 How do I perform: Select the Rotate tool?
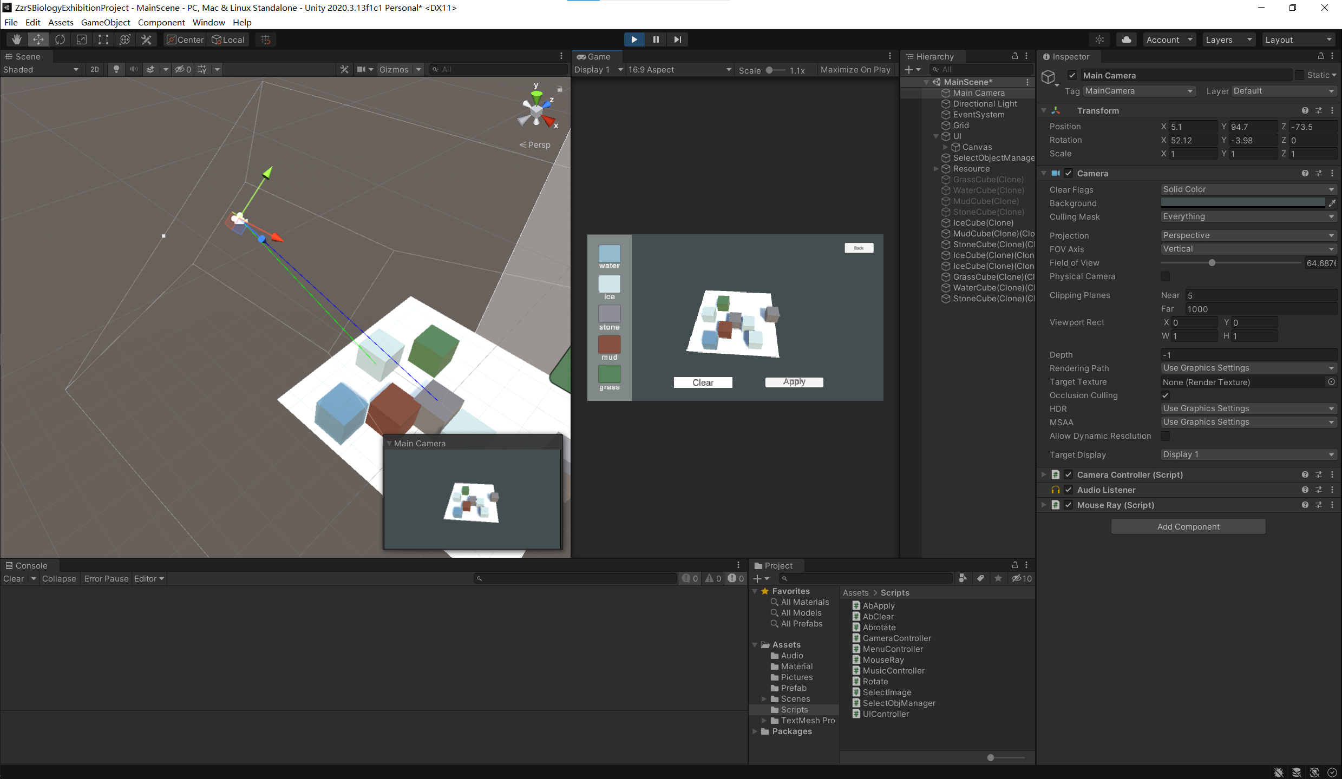coord(60,39)
